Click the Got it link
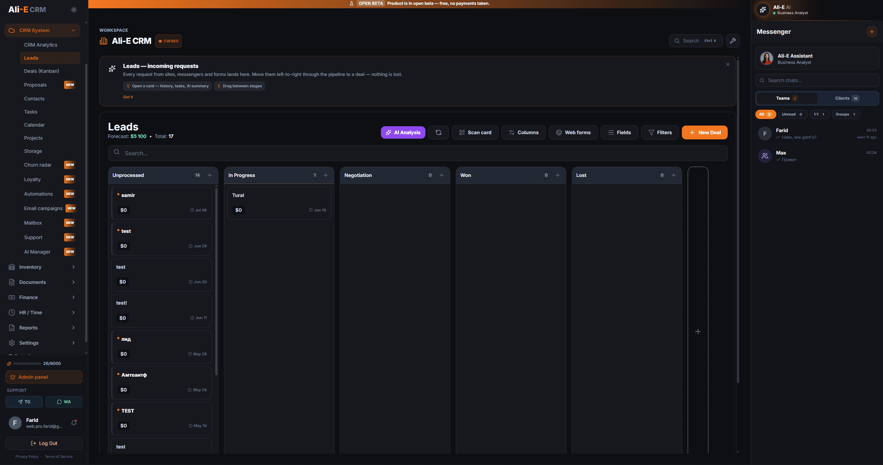The width and height of the screenshot is (883, 465). tap(128, 97)
